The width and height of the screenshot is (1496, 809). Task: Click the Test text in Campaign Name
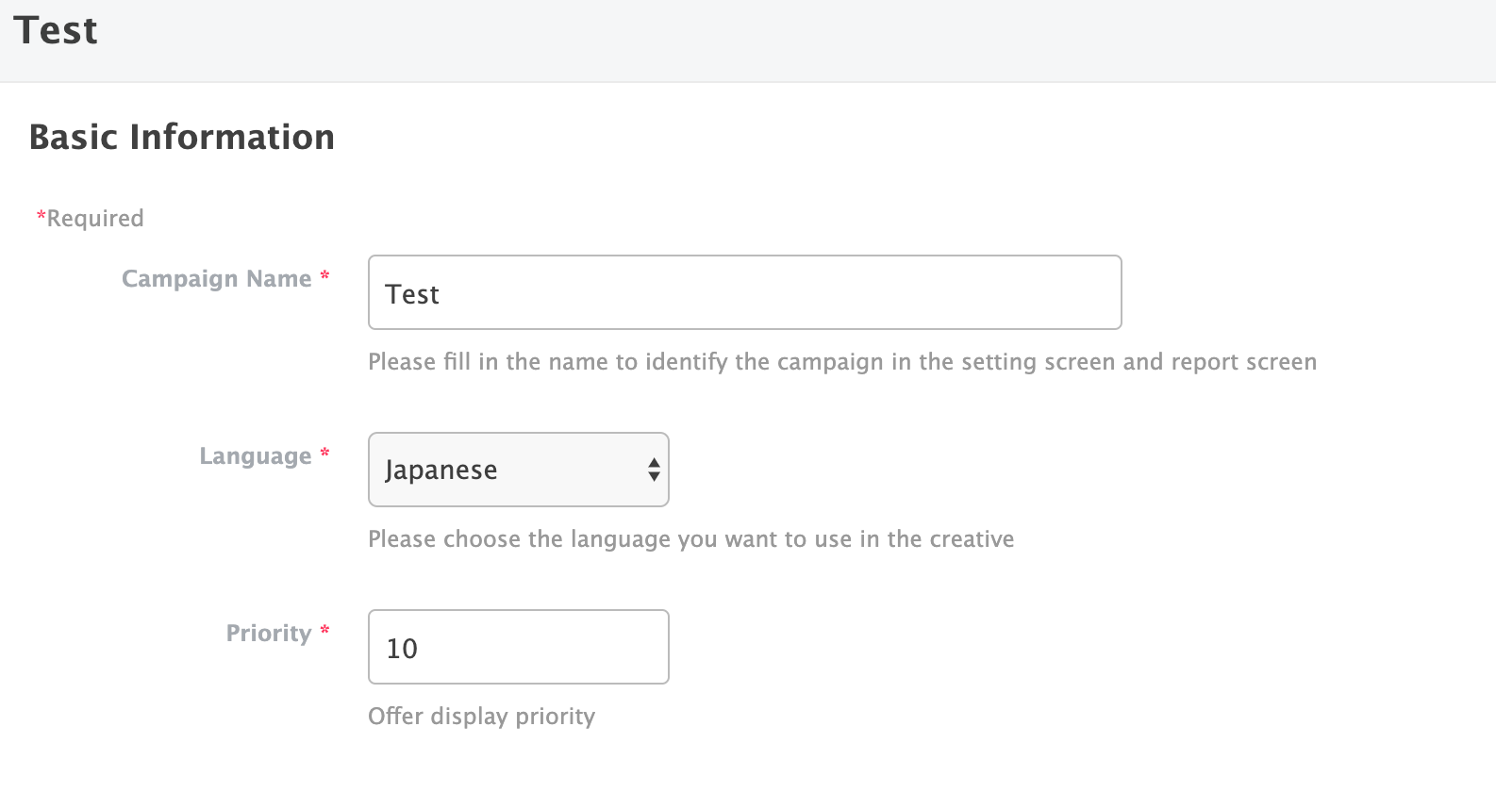point(412,294)
